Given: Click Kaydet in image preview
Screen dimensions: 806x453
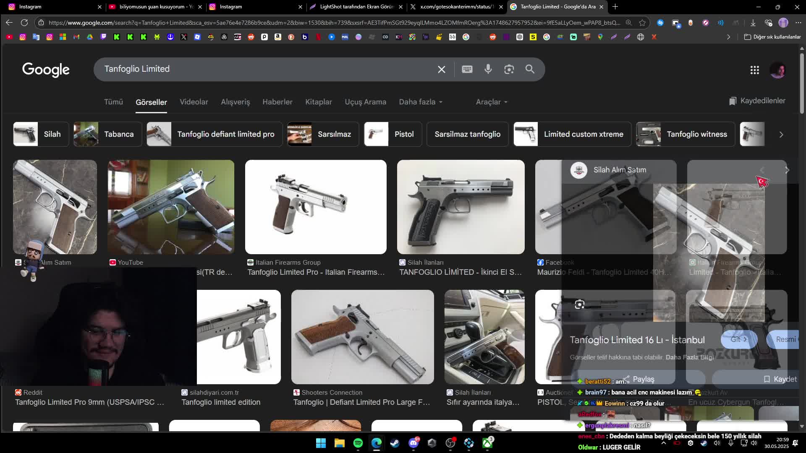Looking at the screenshot, I should [x=780, y=379].
